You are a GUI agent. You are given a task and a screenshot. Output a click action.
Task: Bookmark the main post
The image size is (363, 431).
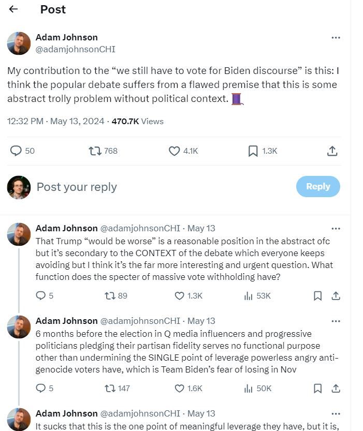pyautogui.click(x=253, y=151)
